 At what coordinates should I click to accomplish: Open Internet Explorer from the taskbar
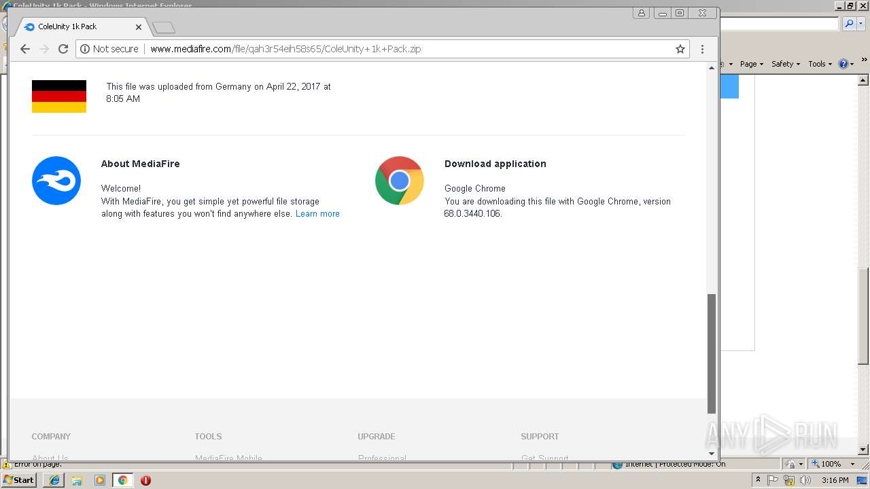click(x=54, y=480)
